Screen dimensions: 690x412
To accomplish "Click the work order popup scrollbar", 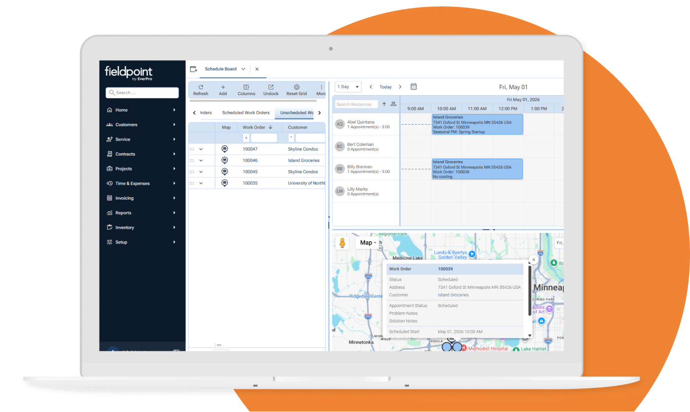I will pos(530,291).
